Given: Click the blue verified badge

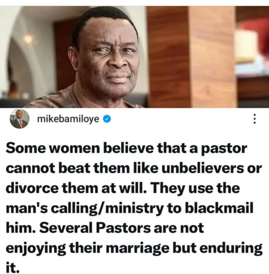Looking at the screenshot, I should pyautogui.click(x=107, y=119).
